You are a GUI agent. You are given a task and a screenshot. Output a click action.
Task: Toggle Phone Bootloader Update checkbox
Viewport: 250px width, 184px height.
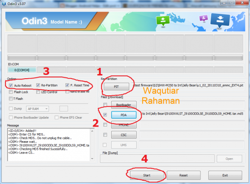[11, 117]
